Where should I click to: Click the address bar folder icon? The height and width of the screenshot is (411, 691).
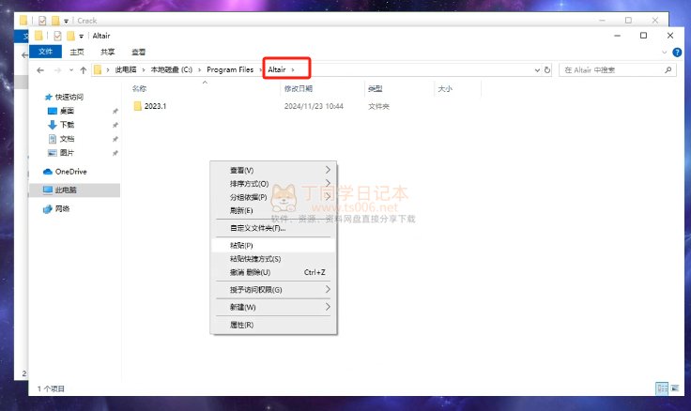tap(98, 69)
